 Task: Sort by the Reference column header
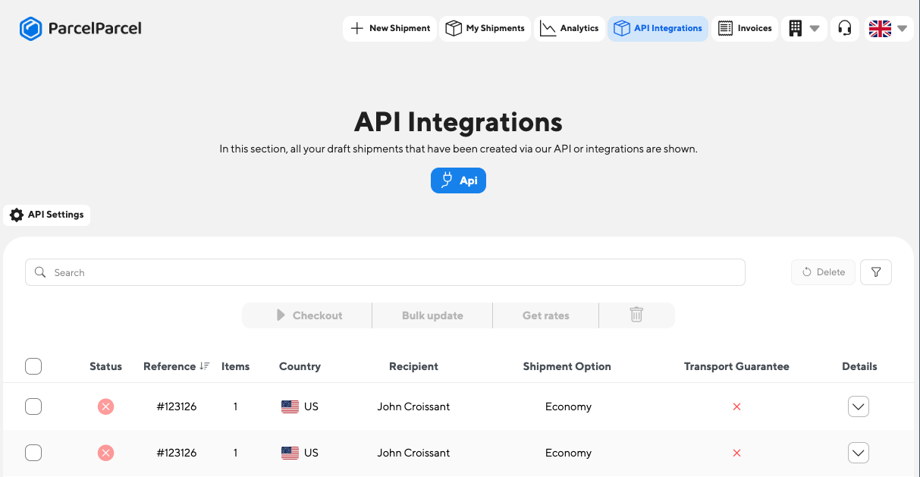click(x=176, y=366)
